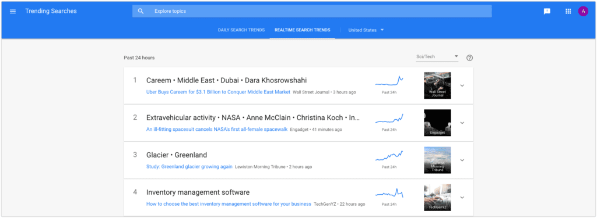The height and width of the screenshot is (218, 597).
Task: Switch to Daily Search Trends tab
Action: click(x=241, y=30)
